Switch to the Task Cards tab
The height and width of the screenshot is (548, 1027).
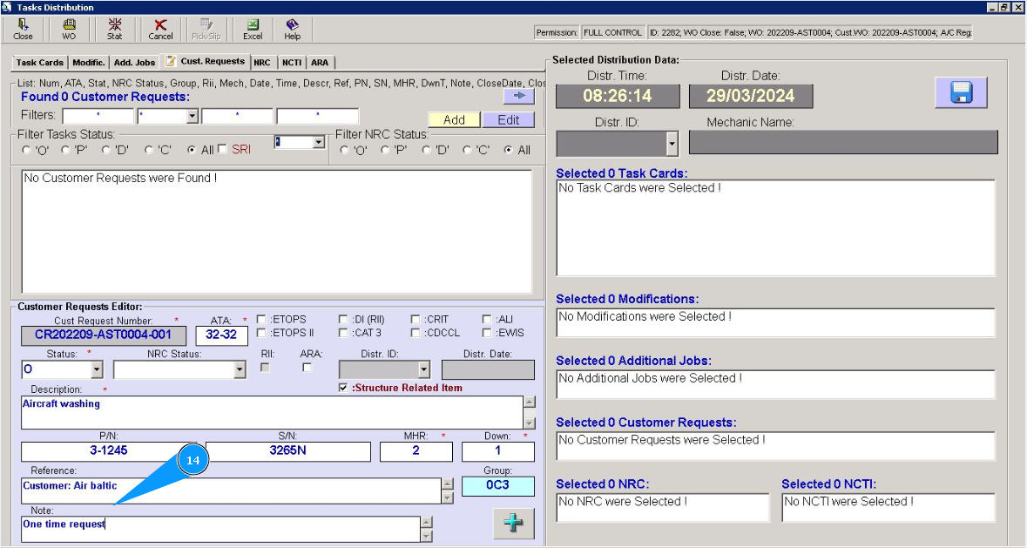click(39, 63)
